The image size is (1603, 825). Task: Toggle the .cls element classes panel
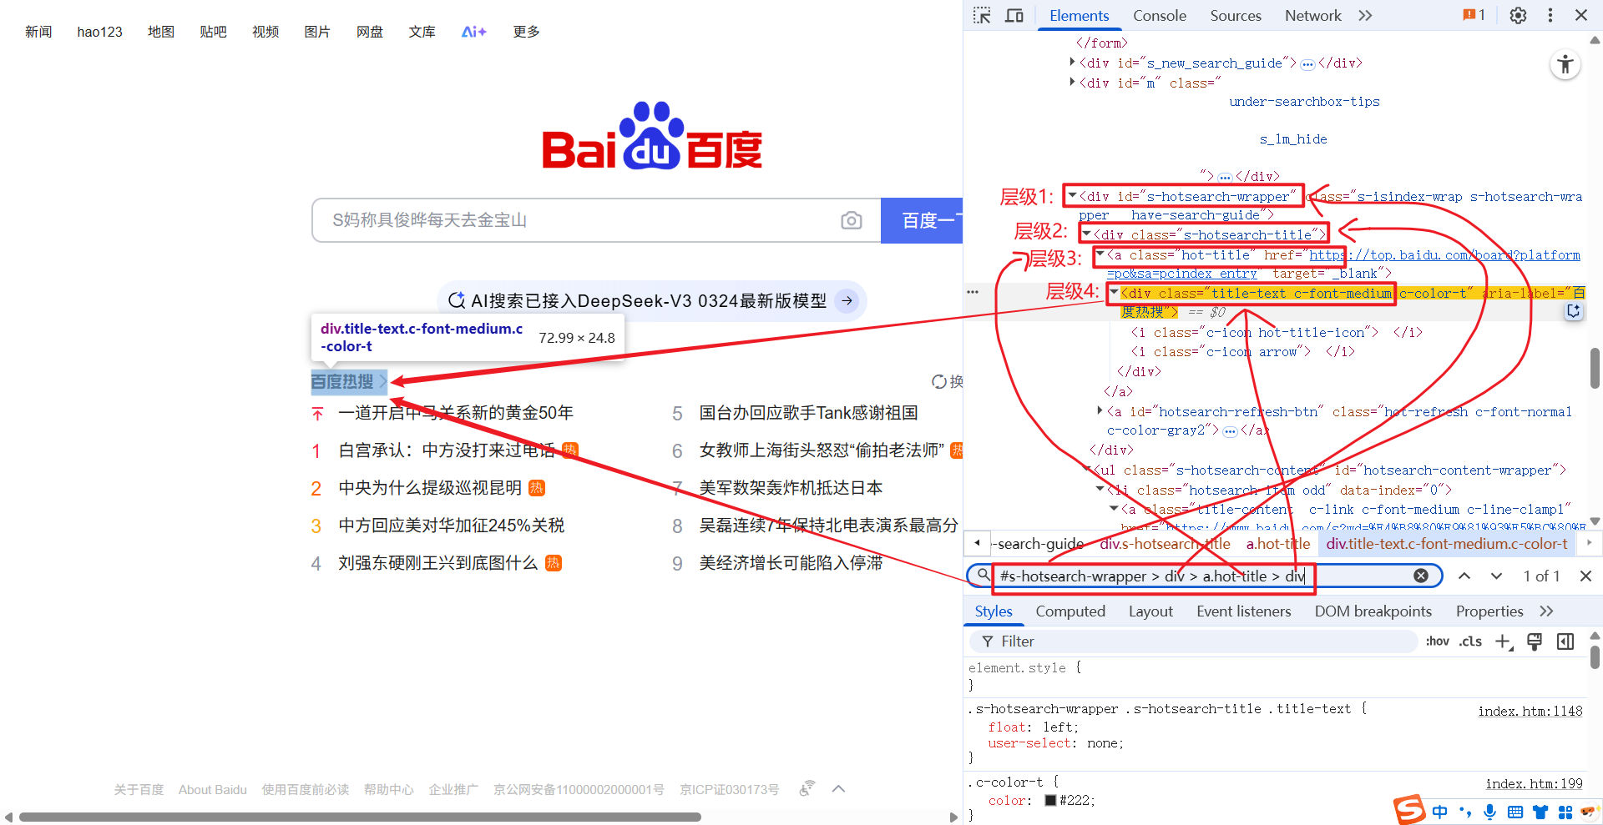tap(1470, 641)
